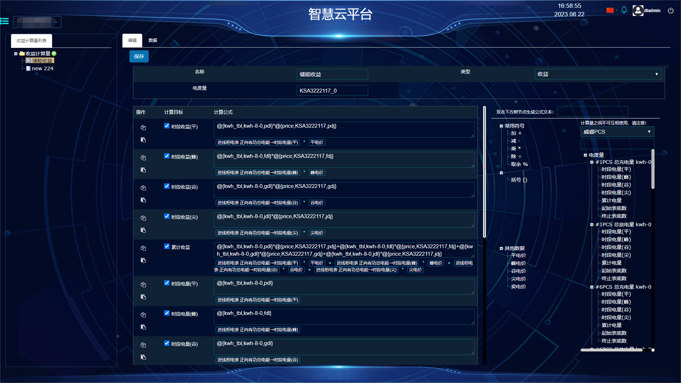Click the copy icon for 累计收益 row

[x=143, y=248]
